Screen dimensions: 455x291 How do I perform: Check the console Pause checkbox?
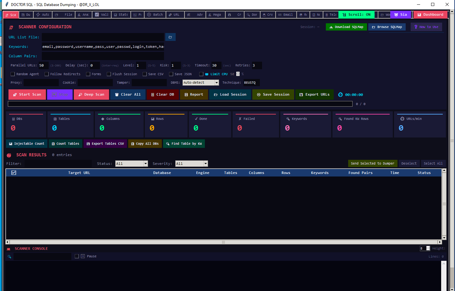tap(77, 256)
